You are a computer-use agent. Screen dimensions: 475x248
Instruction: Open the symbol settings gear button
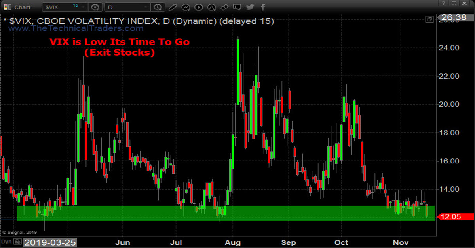pos(95,7)
